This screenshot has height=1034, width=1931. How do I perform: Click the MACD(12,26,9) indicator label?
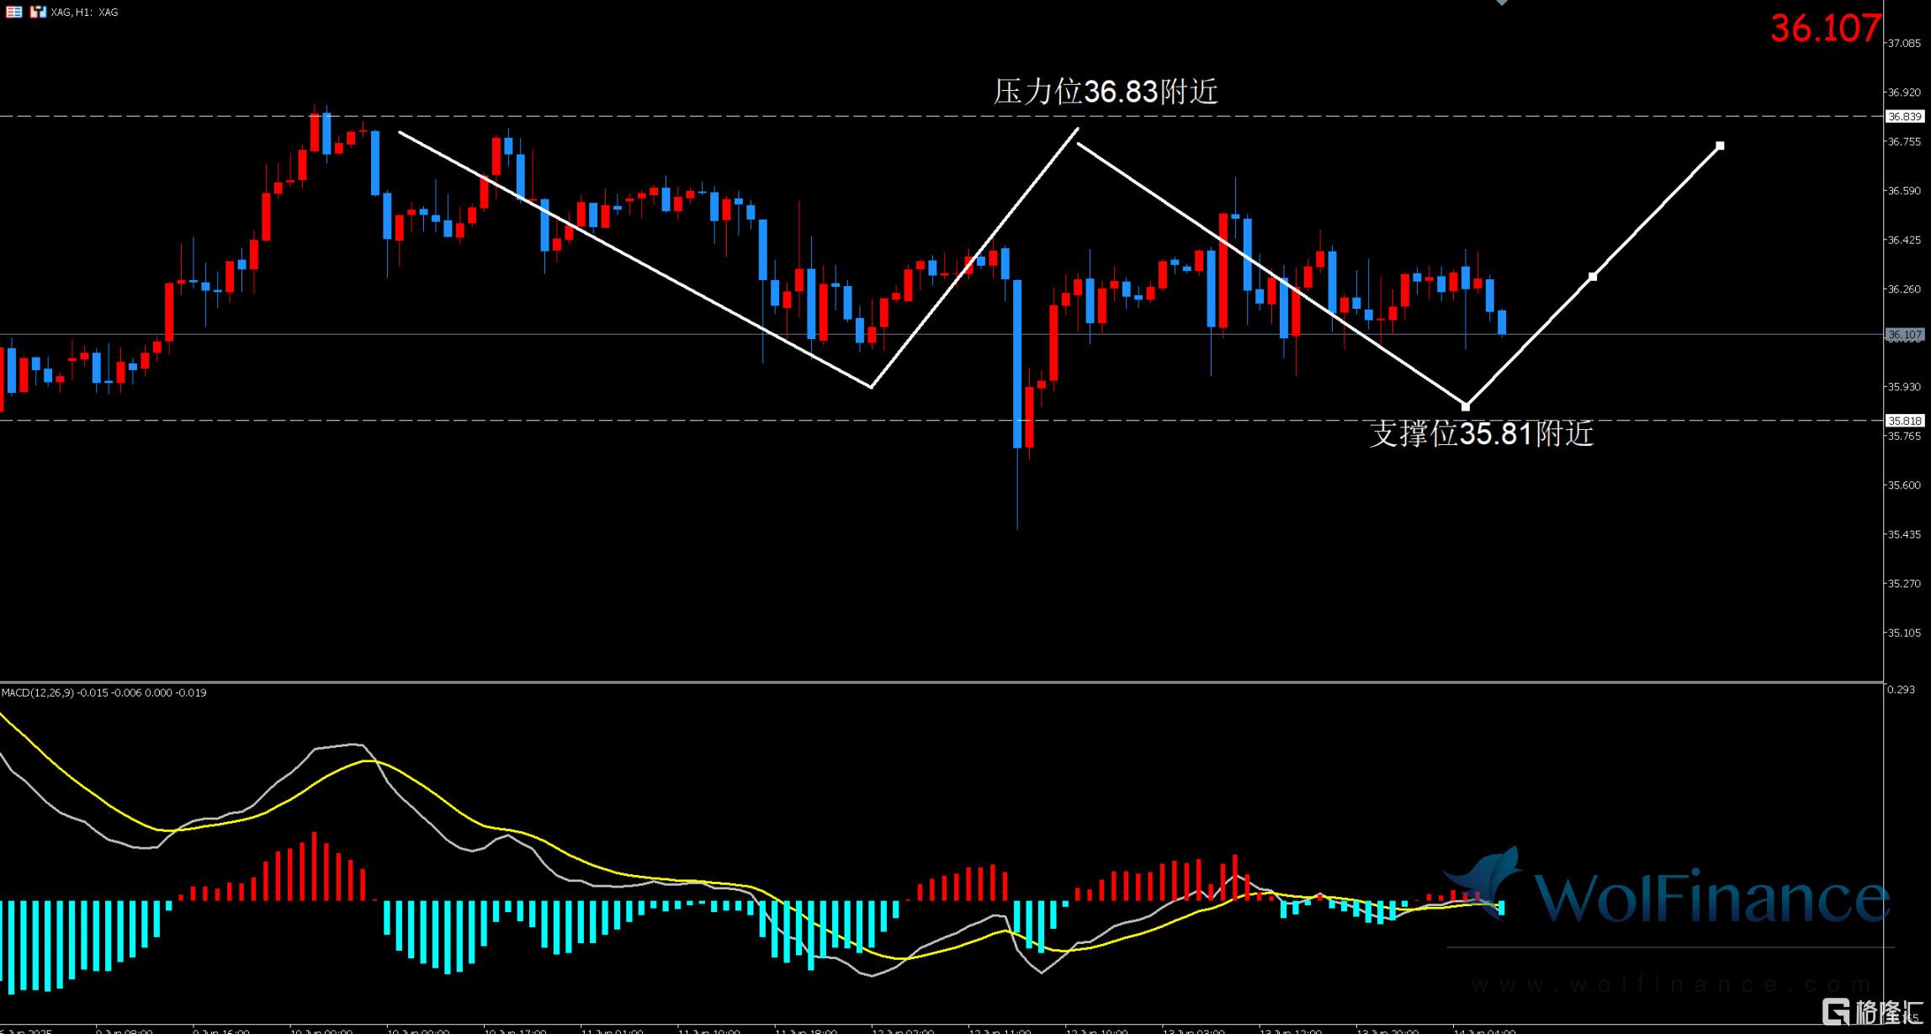[x=103, y=692]
